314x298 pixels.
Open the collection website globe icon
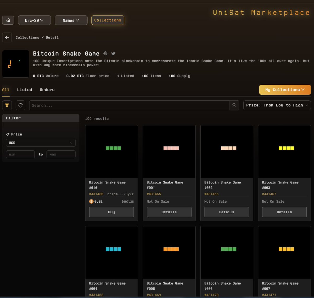[105, 53]
